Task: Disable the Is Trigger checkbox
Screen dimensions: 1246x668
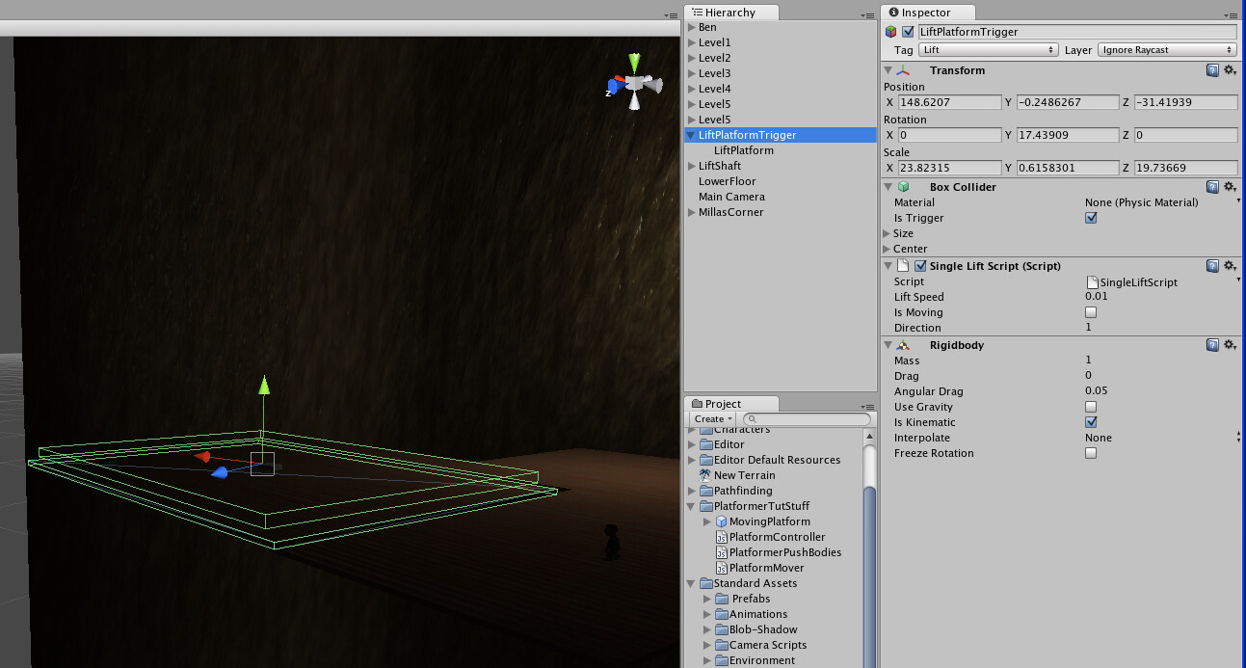Action: 1091,218
